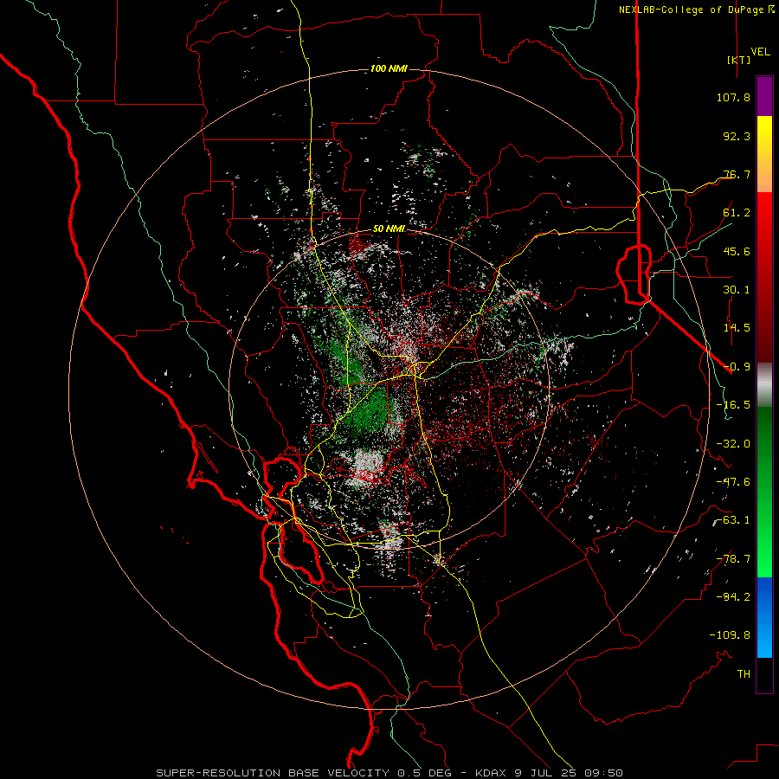Pick the green segment of the color bar
This screenshot has width=779, height=779.
tap(764, 493)
